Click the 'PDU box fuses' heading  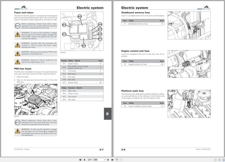click(x=22, y=69)
